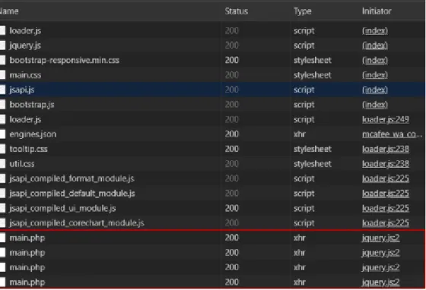Open the engines.json request
Screen dimensions: 426x290
[33, 134]
